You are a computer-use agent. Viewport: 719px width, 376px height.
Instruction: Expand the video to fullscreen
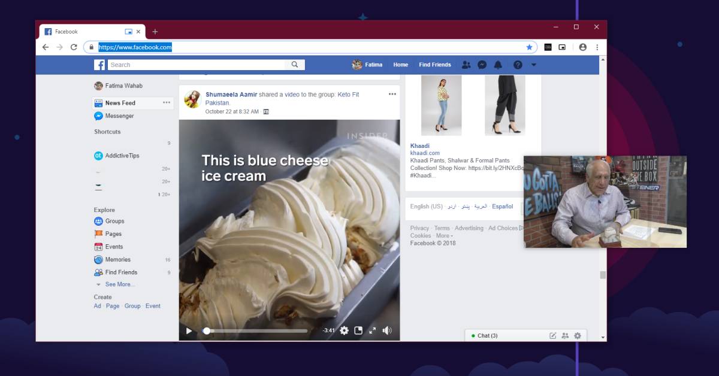pos(372,330)
